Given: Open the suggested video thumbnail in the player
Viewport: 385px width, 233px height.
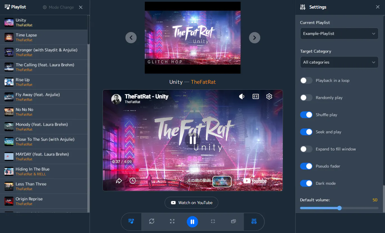Looking at the screenshot, I should (222, 182).
